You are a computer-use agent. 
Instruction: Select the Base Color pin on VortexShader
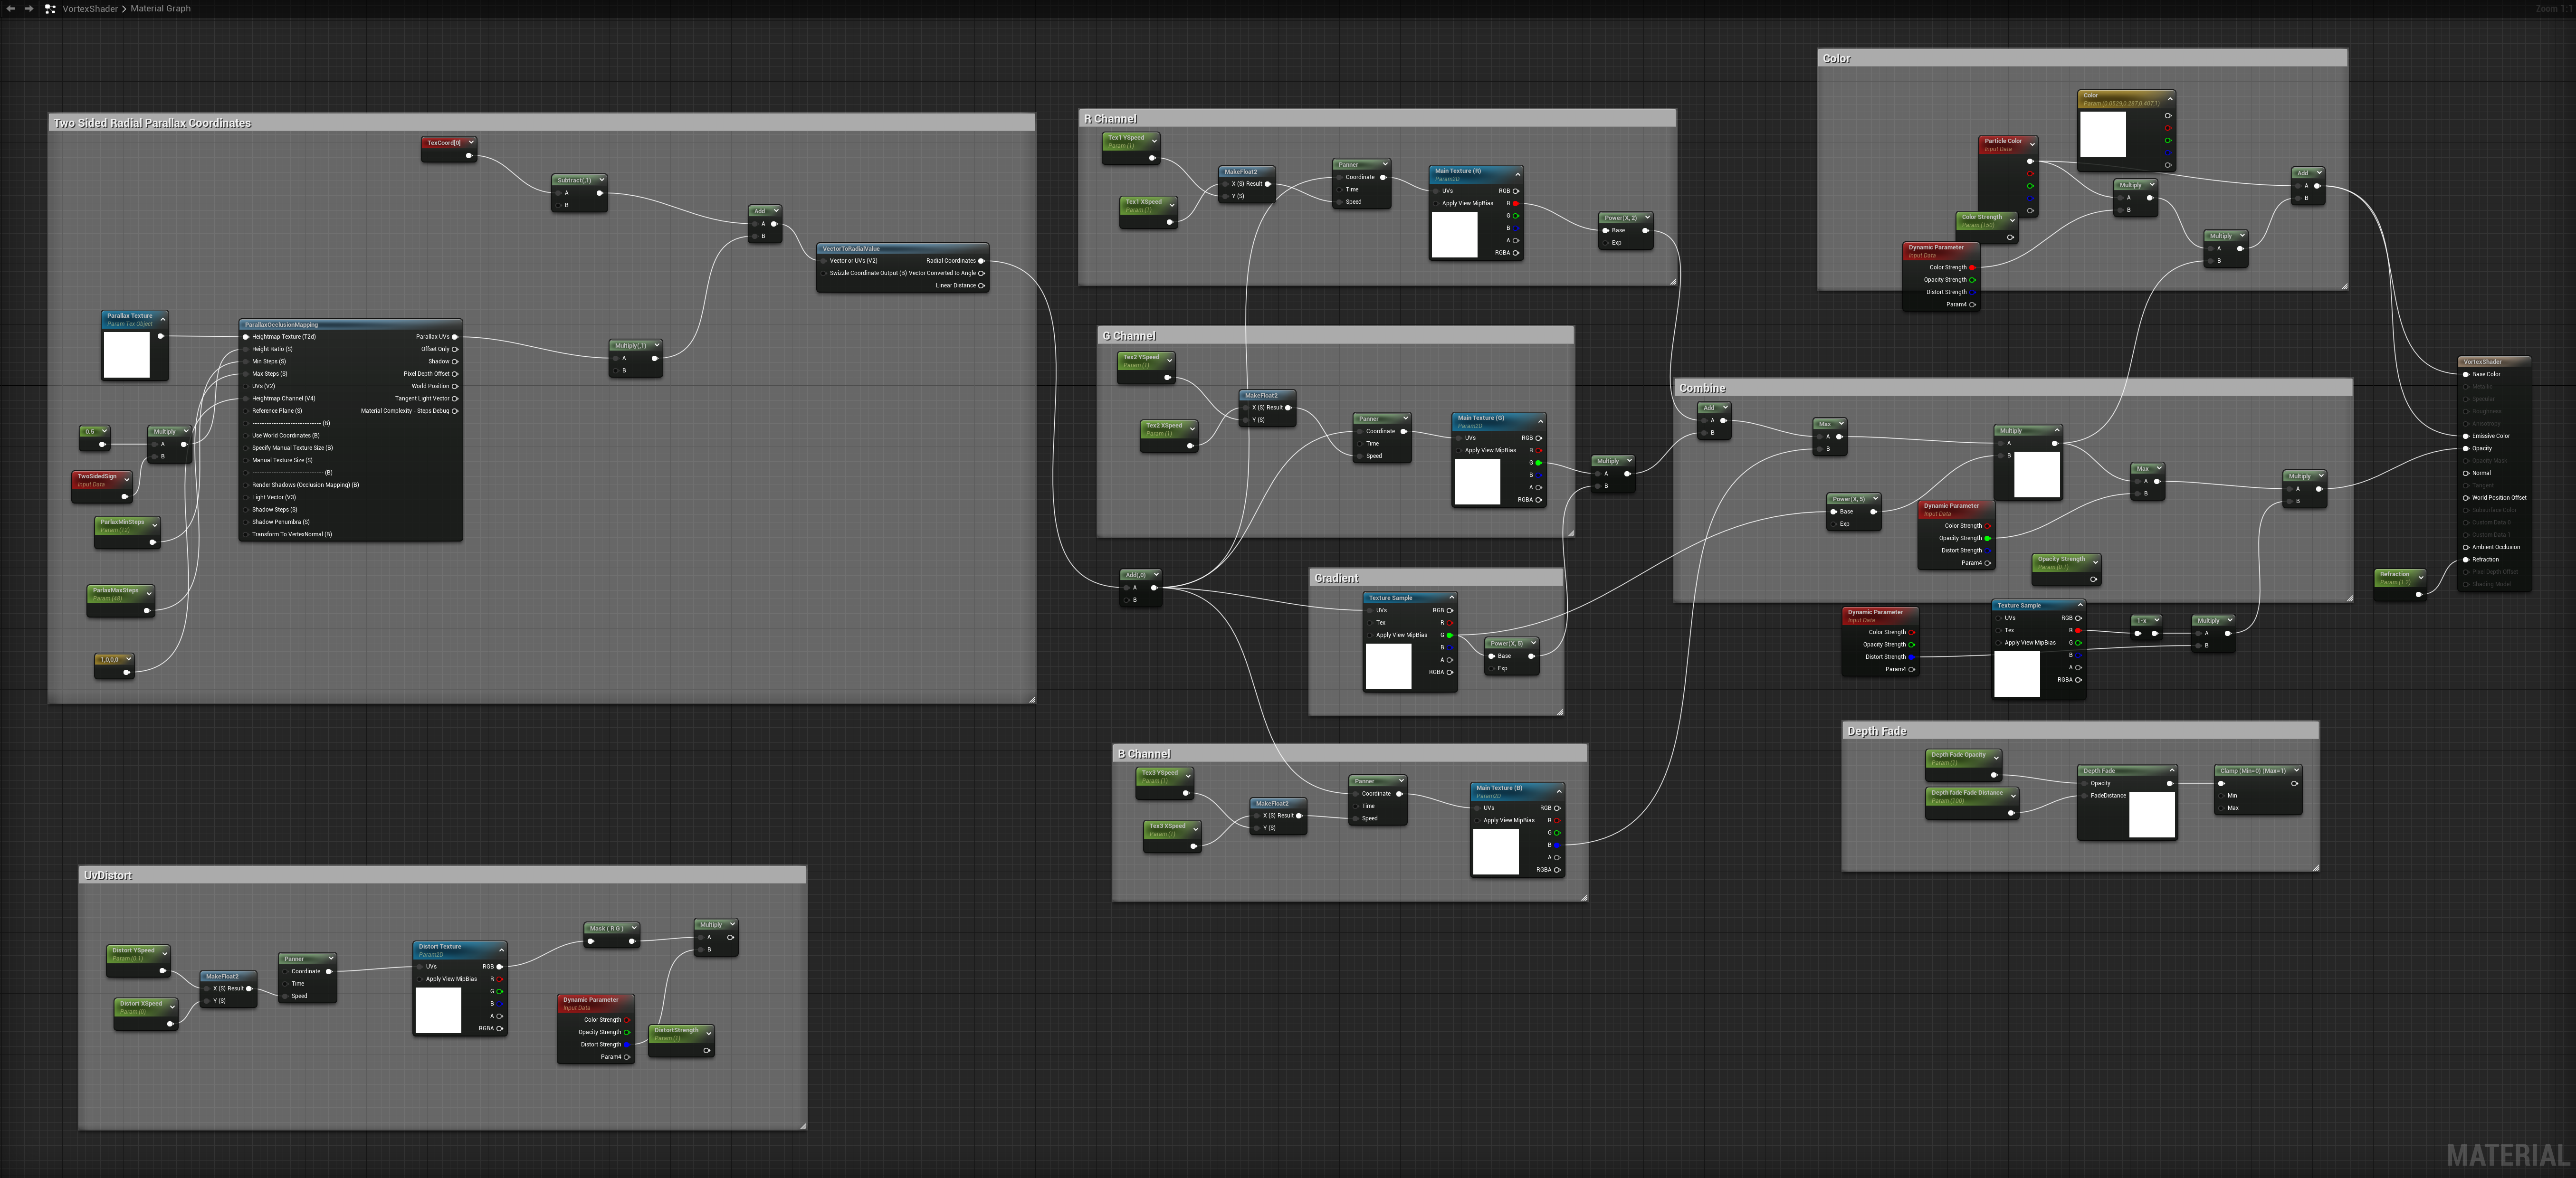pyautogui.click(x=2466, y=374)
